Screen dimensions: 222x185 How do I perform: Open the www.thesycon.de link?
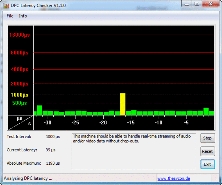point(174,178)
